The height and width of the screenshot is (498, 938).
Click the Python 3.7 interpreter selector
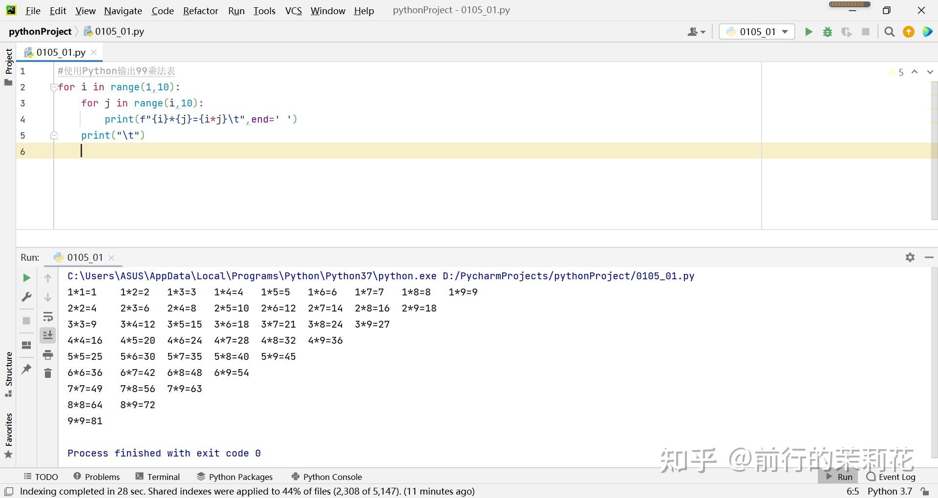890,491
